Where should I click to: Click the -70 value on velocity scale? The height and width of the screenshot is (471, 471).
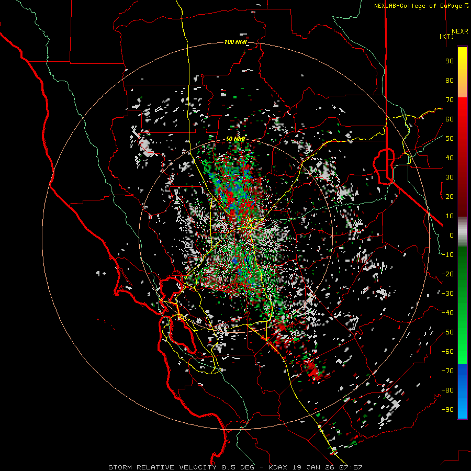[x=447, y=371]
